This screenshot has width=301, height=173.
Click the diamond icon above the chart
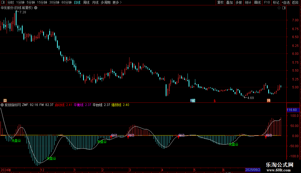click(x=279, y=8)
